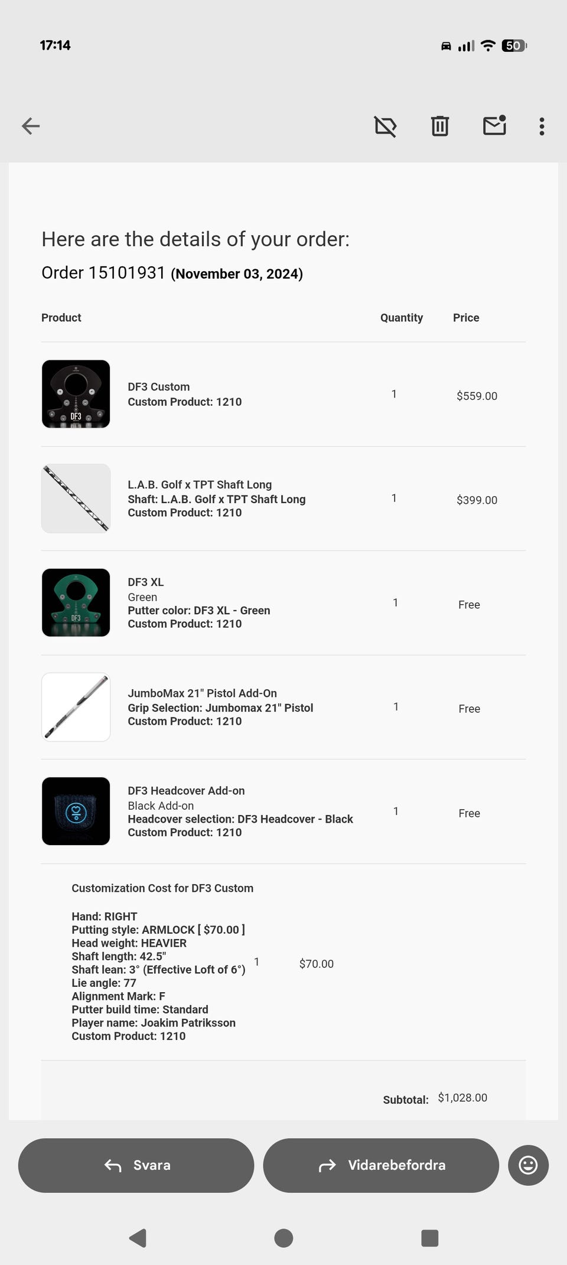Tap the remove label icon in the toolbar
Screen dimensions: 567x1265
385,126
